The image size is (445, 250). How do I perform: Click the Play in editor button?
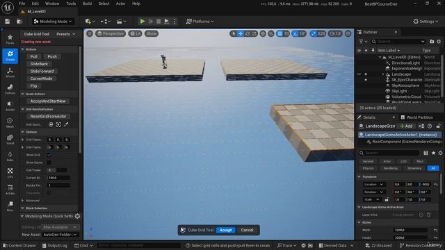pos(143,22)
